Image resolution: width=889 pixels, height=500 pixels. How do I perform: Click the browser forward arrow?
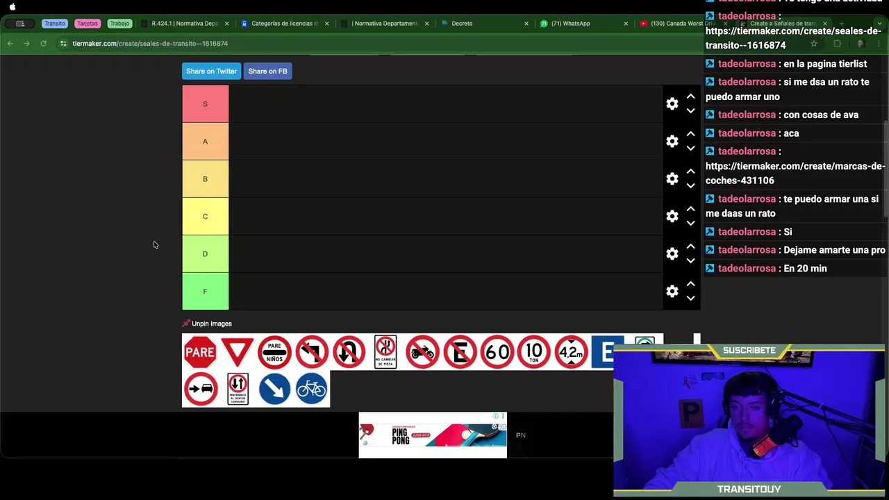(x=26, y=44)
